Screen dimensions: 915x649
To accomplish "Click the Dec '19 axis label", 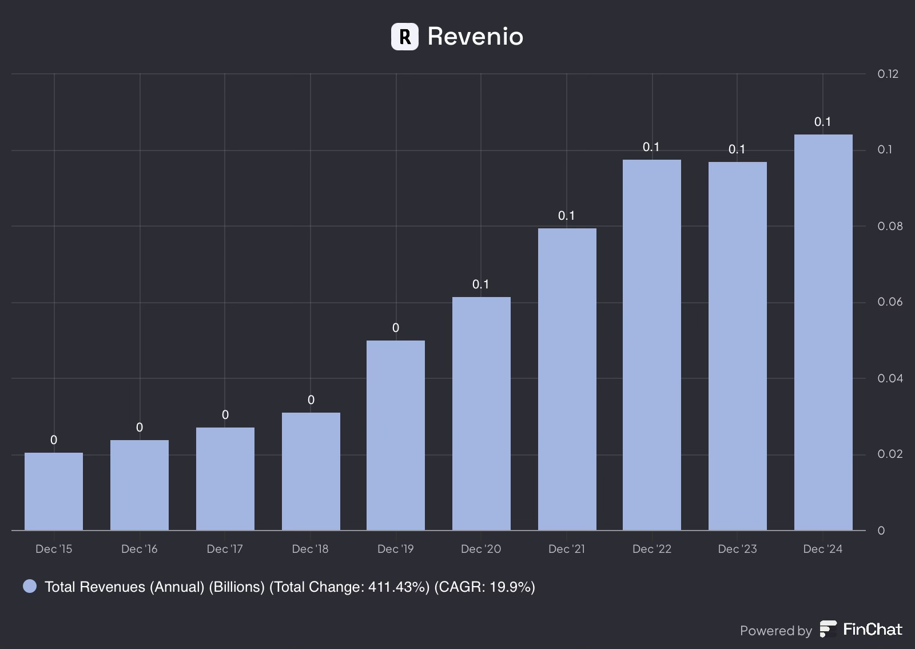I will (396, 549).
